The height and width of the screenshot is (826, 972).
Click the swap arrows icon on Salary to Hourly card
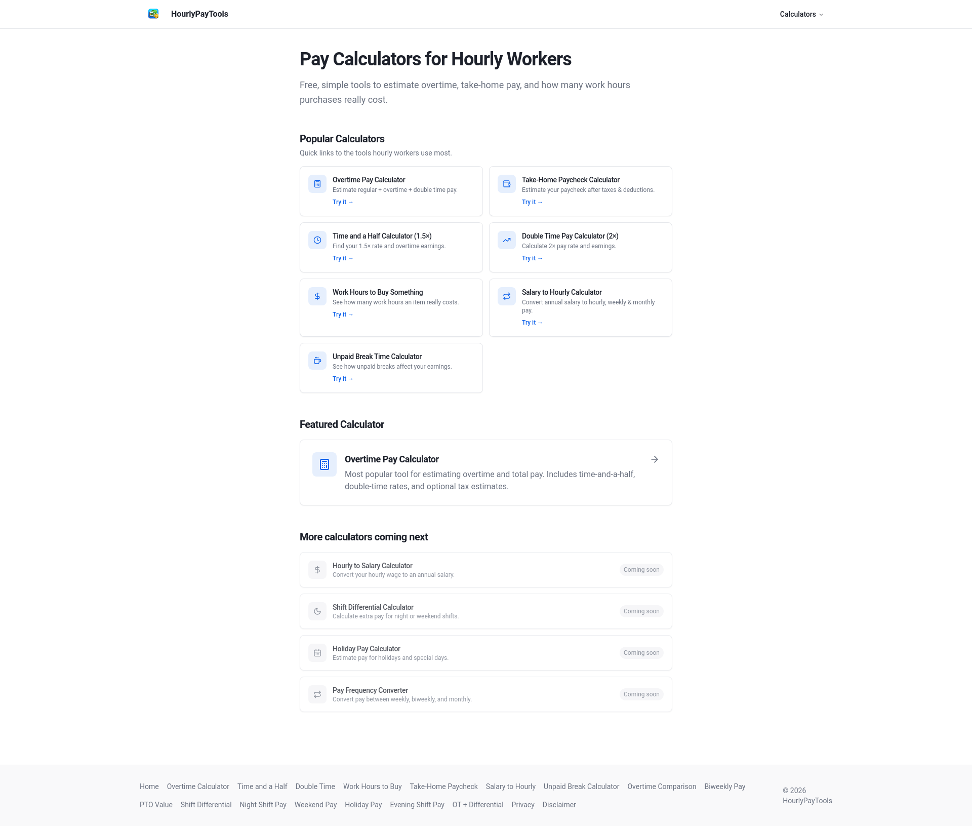coord(507,296)
